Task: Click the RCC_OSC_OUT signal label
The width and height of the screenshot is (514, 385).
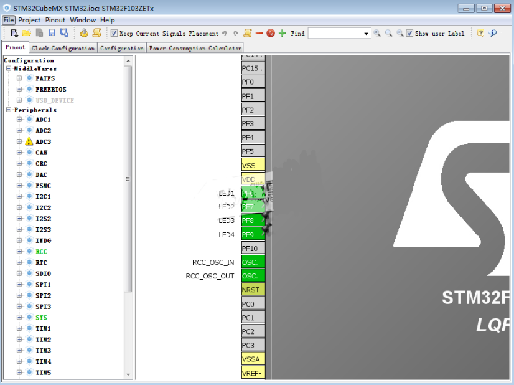Action: [210, 276]
